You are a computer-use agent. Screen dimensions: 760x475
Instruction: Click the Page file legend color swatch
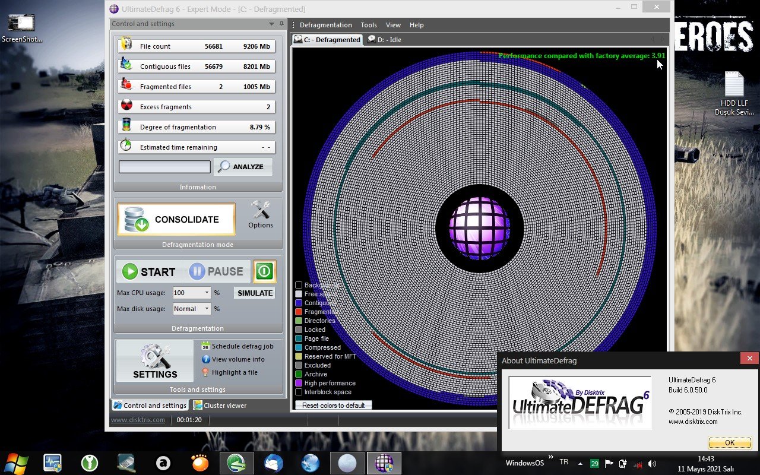pos(299,338)
